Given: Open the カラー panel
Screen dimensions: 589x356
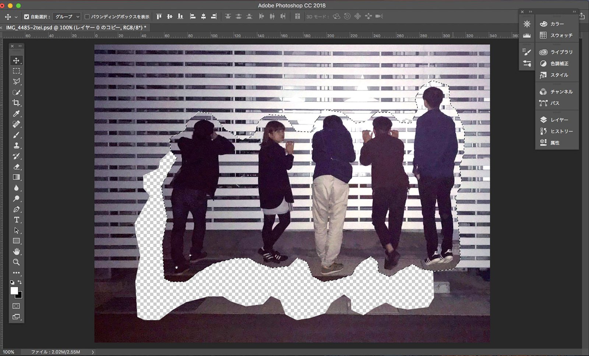Looking at the screenshot, I should 557,24.
